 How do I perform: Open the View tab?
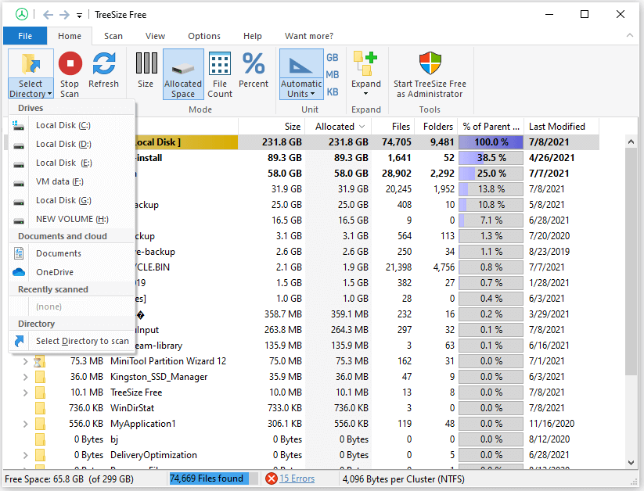coord(155,36)
